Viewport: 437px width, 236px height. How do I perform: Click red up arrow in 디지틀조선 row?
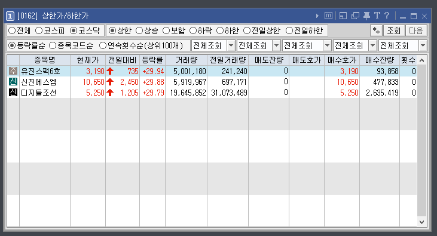(x=110, y=93)
